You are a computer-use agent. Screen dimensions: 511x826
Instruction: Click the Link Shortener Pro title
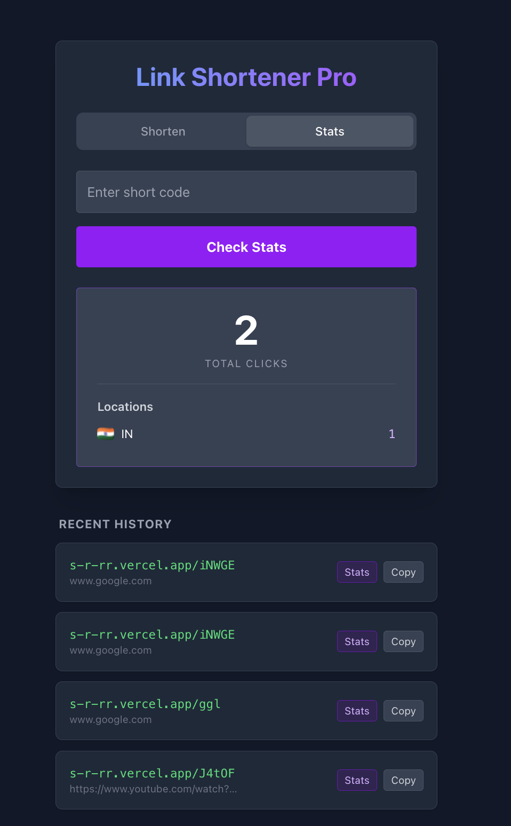click(246, 77)
